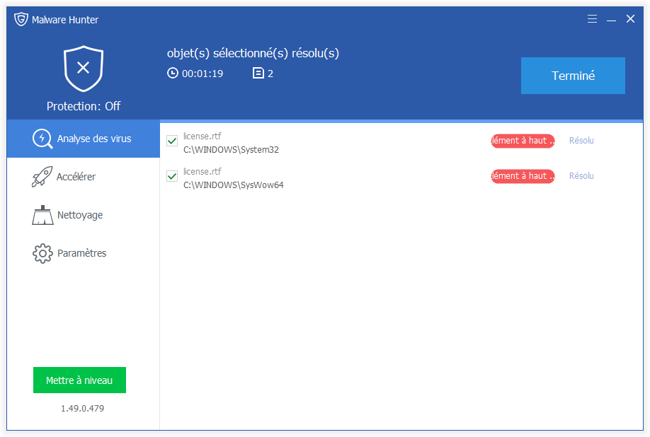Open the Résolu link for the System32 item

[x=581, y=141]
